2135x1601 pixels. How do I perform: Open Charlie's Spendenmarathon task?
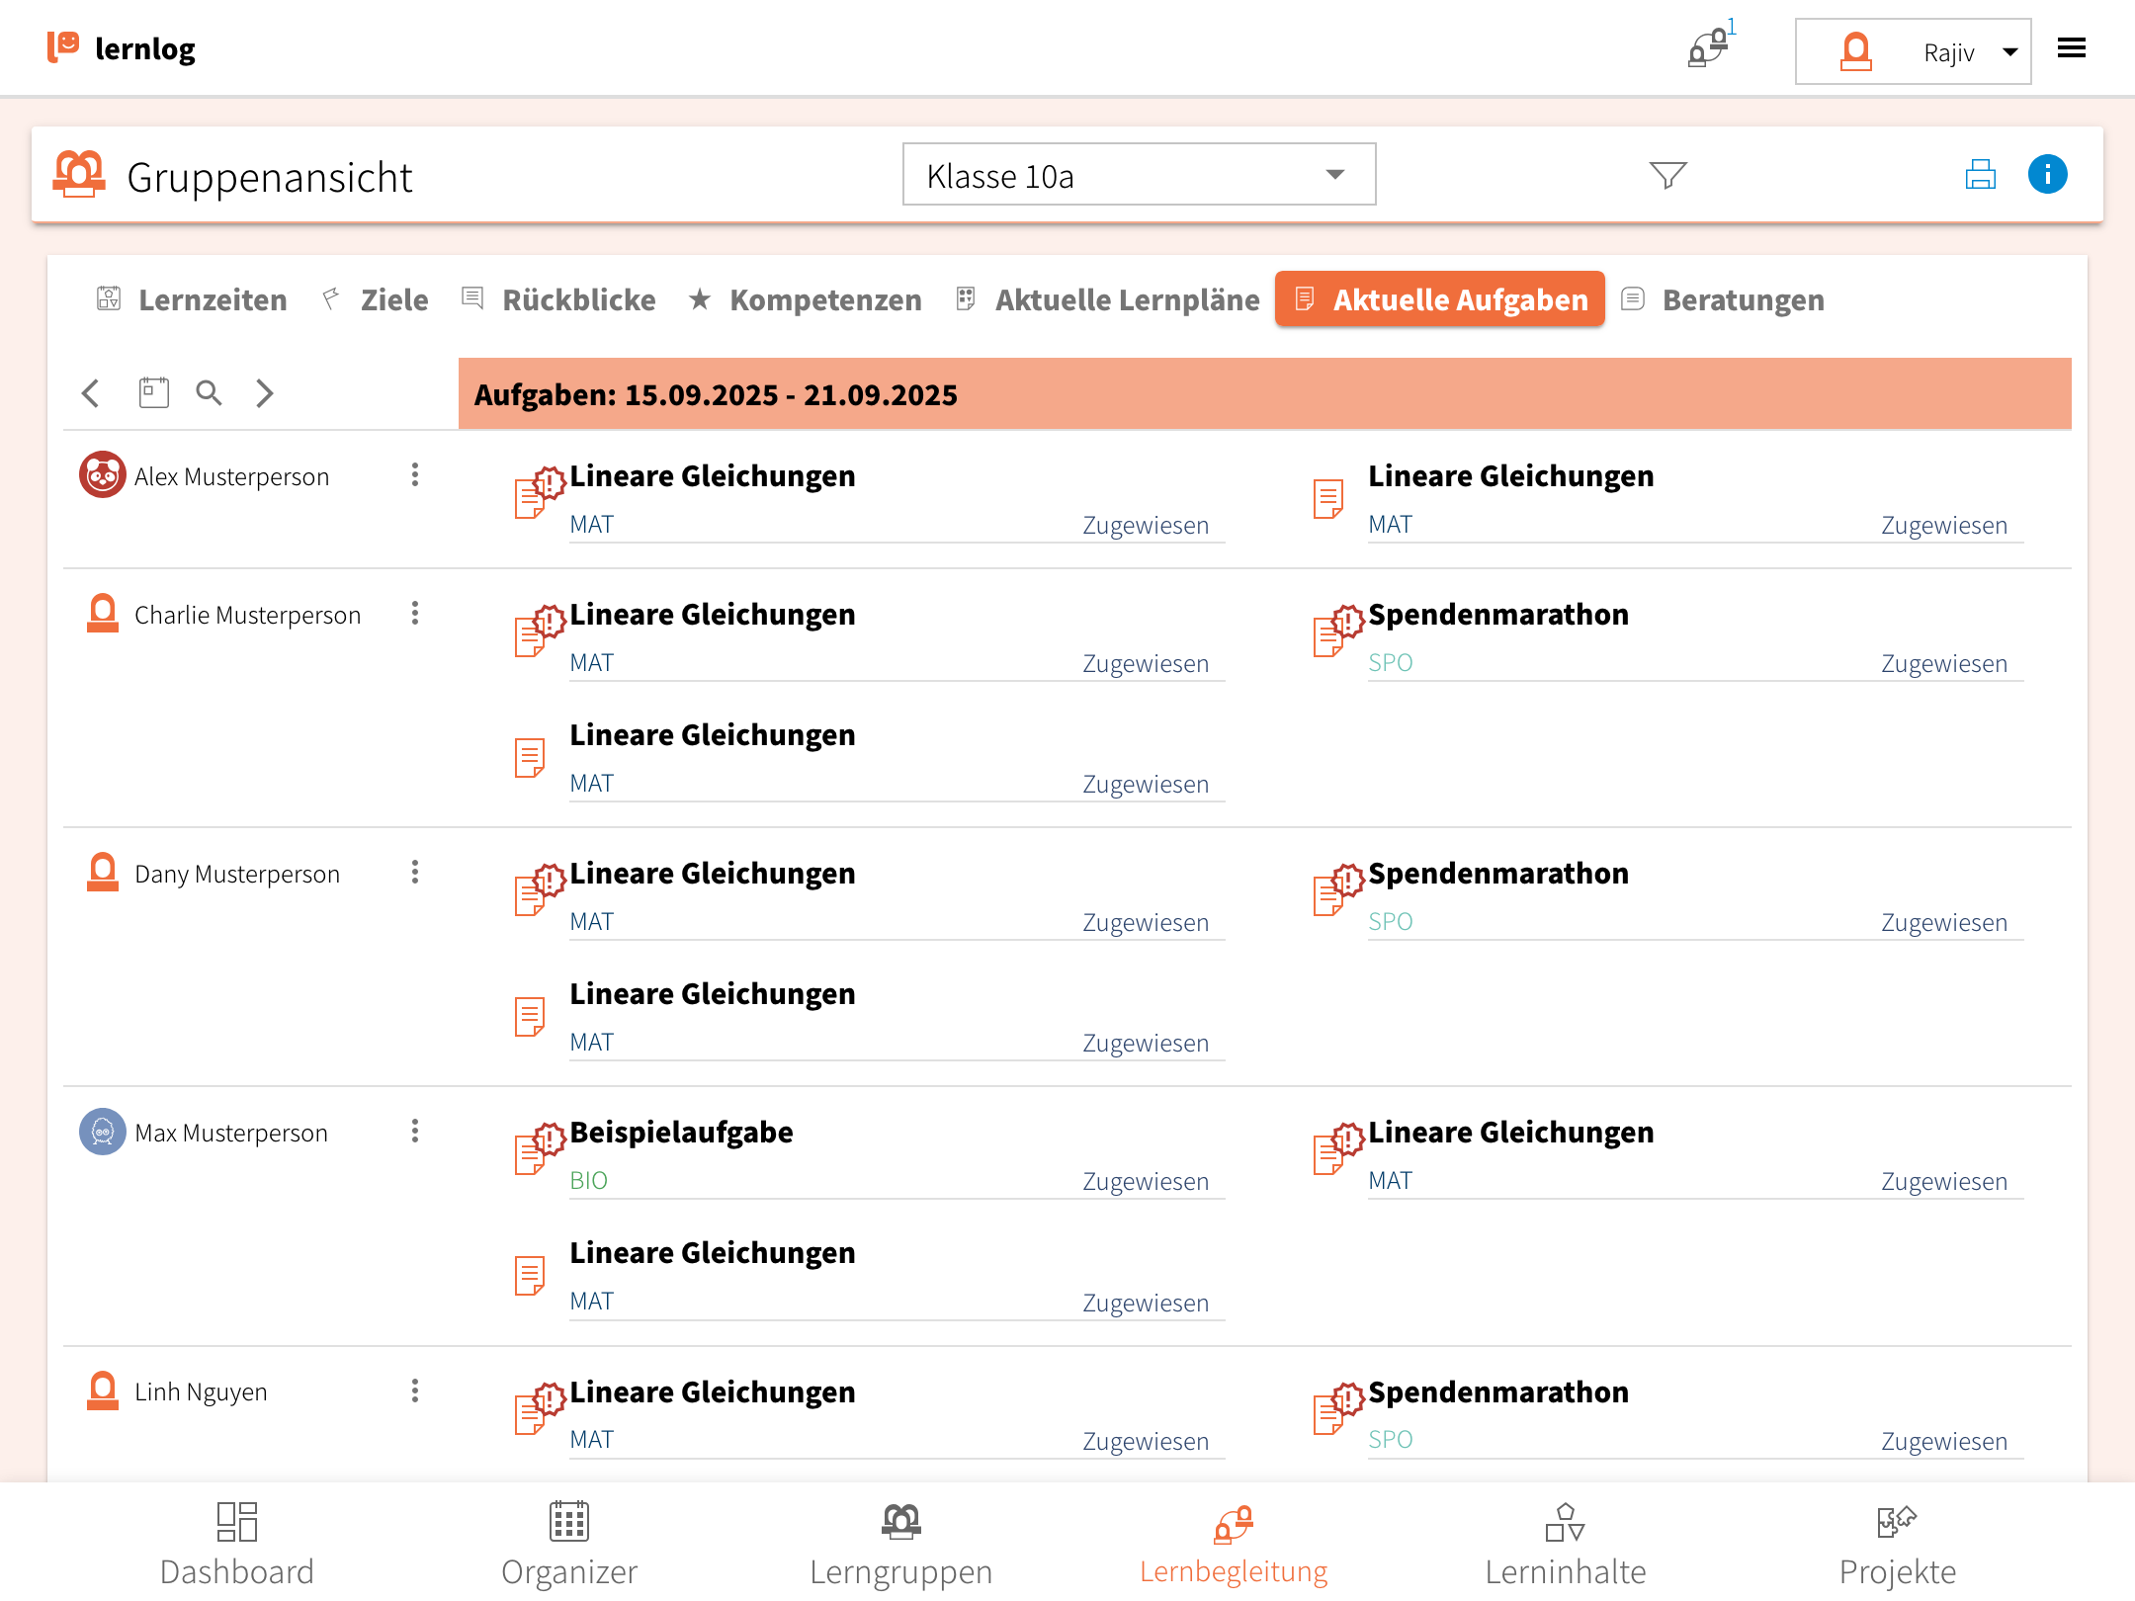coord(1497,615)
